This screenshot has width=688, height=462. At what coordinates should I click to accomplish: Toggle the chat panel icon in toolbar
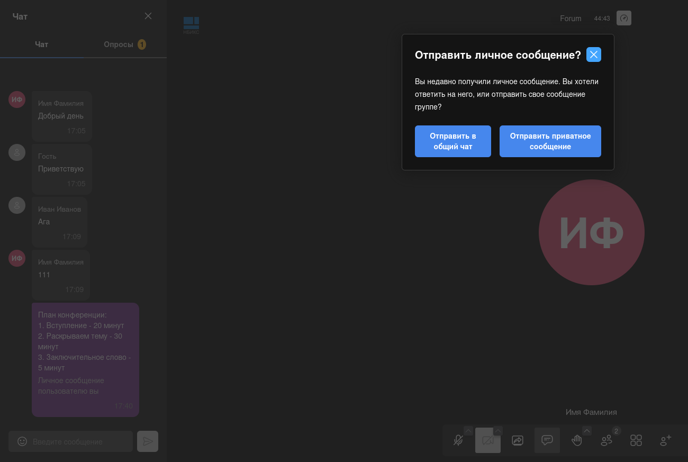[547, 440]
